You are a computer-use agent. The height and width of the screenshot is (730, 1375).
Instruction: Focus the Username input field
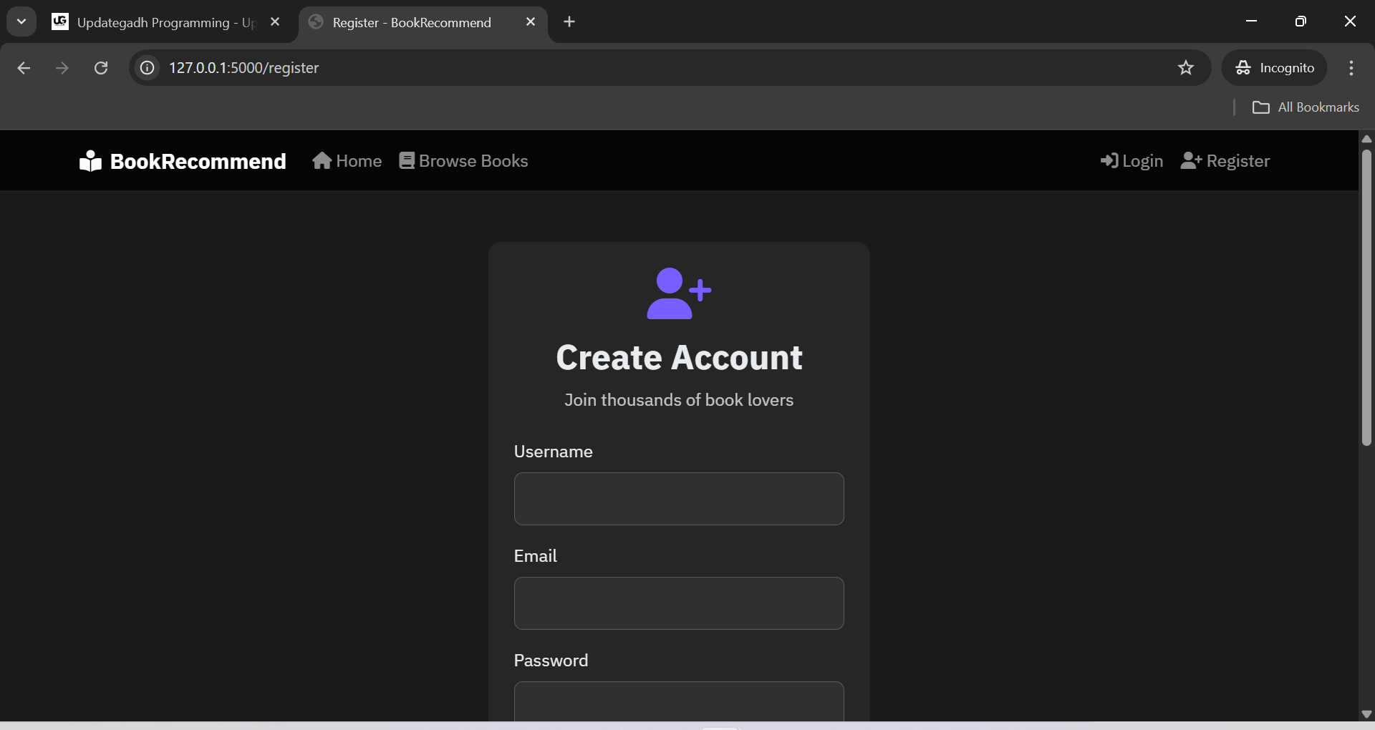pyautogui.click(x=679, y=499)
